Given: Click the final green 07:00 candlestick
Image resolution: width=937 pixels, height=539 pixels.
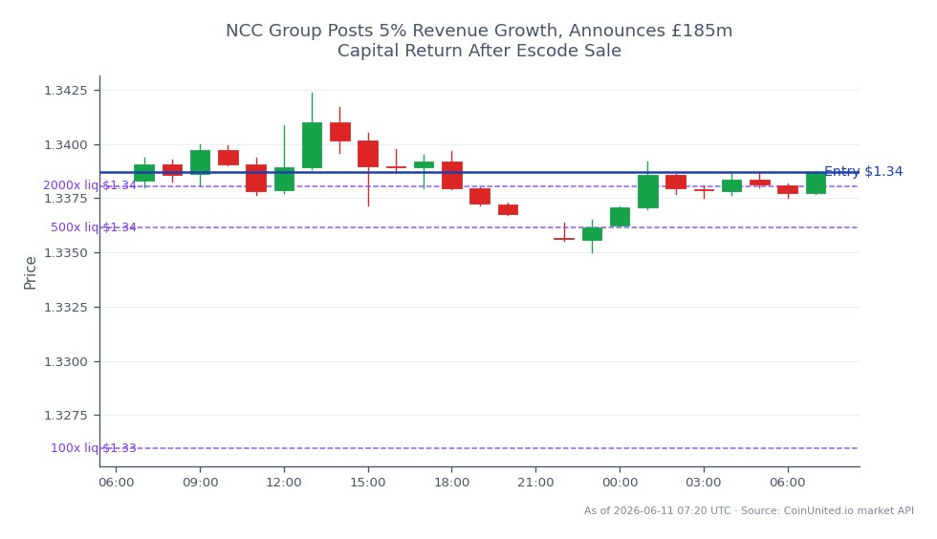Looking at the screenshot, I should [816, 183].
